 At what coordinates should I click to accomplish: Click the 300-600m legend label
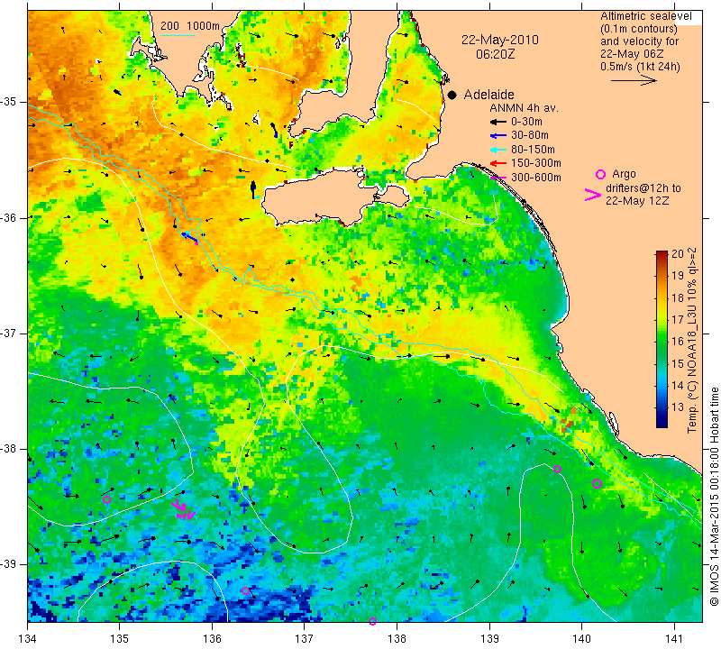(x=536, y=178)
